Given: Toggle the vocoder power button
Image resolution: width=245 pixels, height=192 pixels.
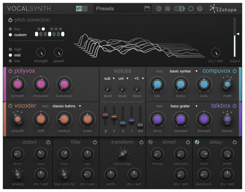Looking at the screenshot, I should tap(10, 106).
